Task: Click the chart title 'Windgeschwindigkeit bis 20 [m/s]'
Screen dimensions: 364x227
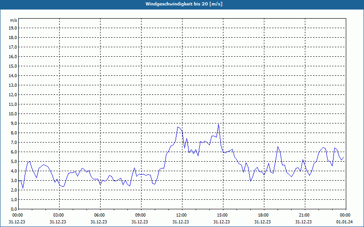Action: (184, 4)
